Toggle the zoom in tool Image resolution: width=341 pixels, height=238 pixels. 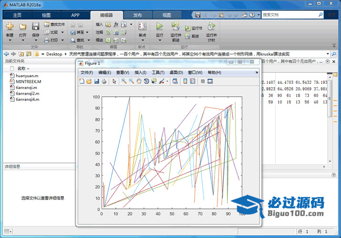point(124,81)
